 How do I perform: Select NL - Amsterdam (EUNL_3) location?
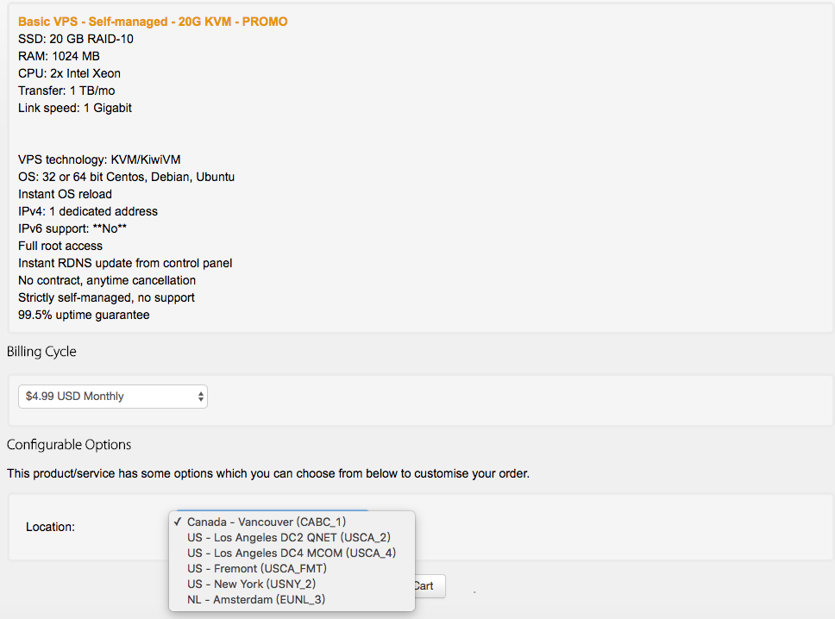pos(255,599)
